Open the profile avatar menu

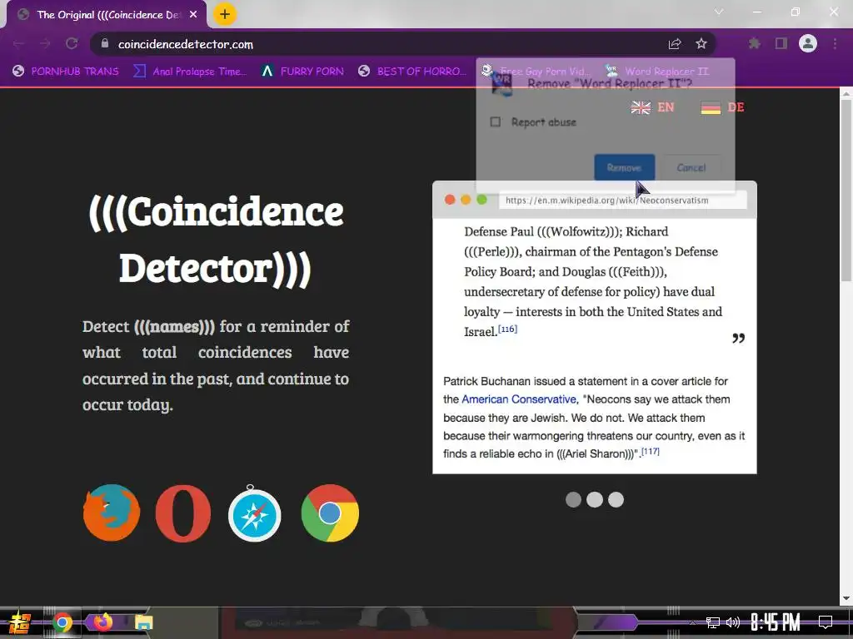point(808,43)
